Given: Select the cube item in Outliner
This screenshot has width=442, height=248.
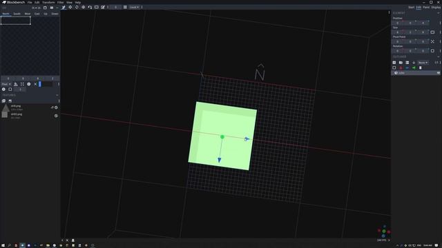Looking at the screenshot, I should tap(416, 73).
